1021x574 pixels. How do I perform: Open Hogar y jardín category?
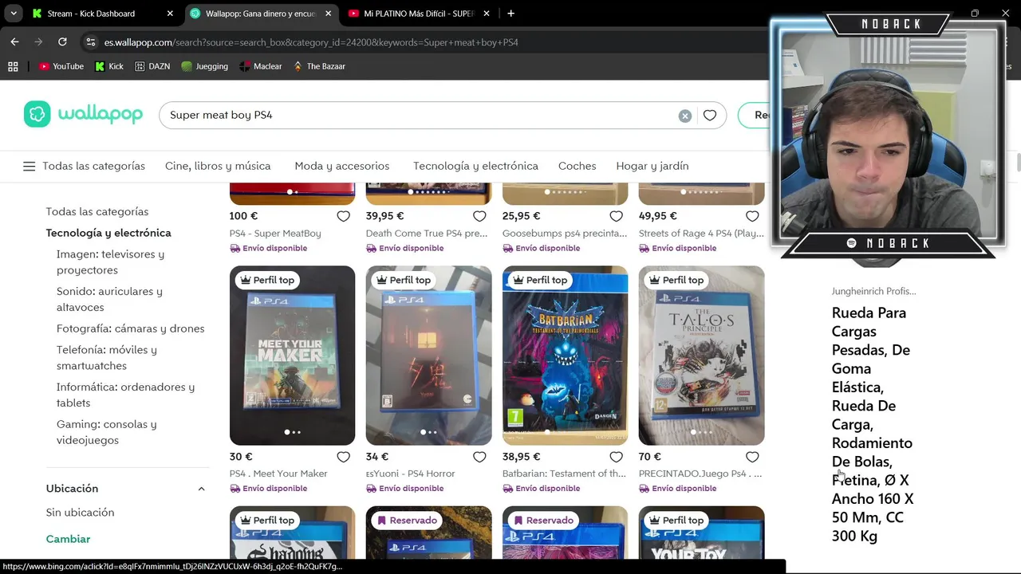(652, 166)
